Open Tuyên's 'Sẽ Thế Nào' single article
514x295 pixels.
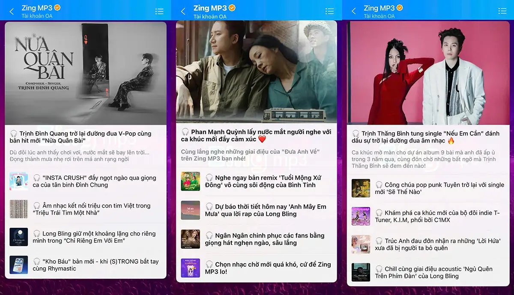tap(439, 188)
